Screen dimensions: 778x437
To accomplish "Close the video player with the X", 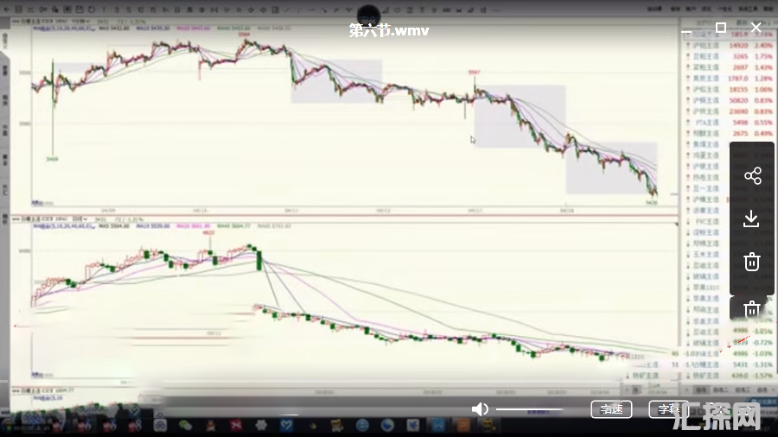I will [x=756, y=28].
